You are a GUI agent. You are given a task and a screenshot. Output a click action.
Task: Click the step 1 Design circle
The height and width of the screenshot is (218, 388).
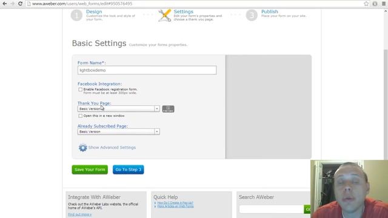pos(76,15)
